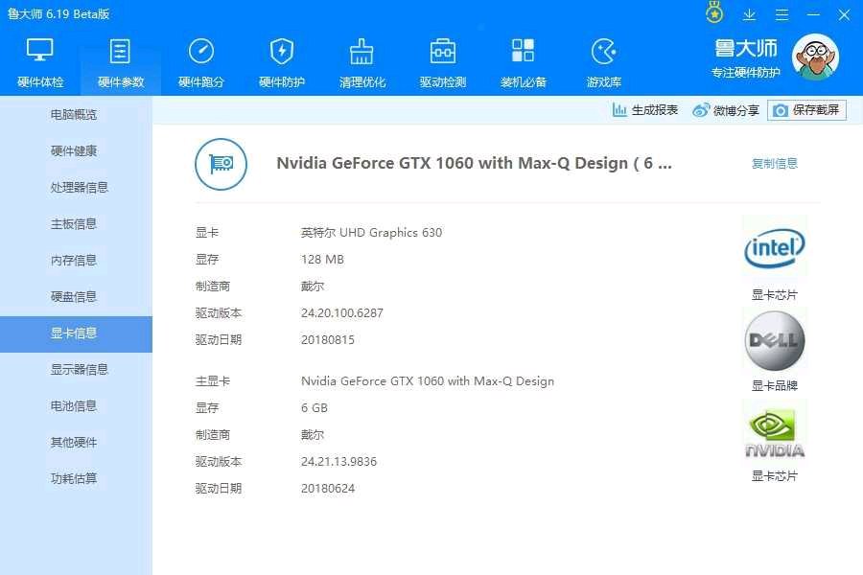Click the graphics card icon beside the title
This screenshot has width=863, height=575.
pos(221,164)
